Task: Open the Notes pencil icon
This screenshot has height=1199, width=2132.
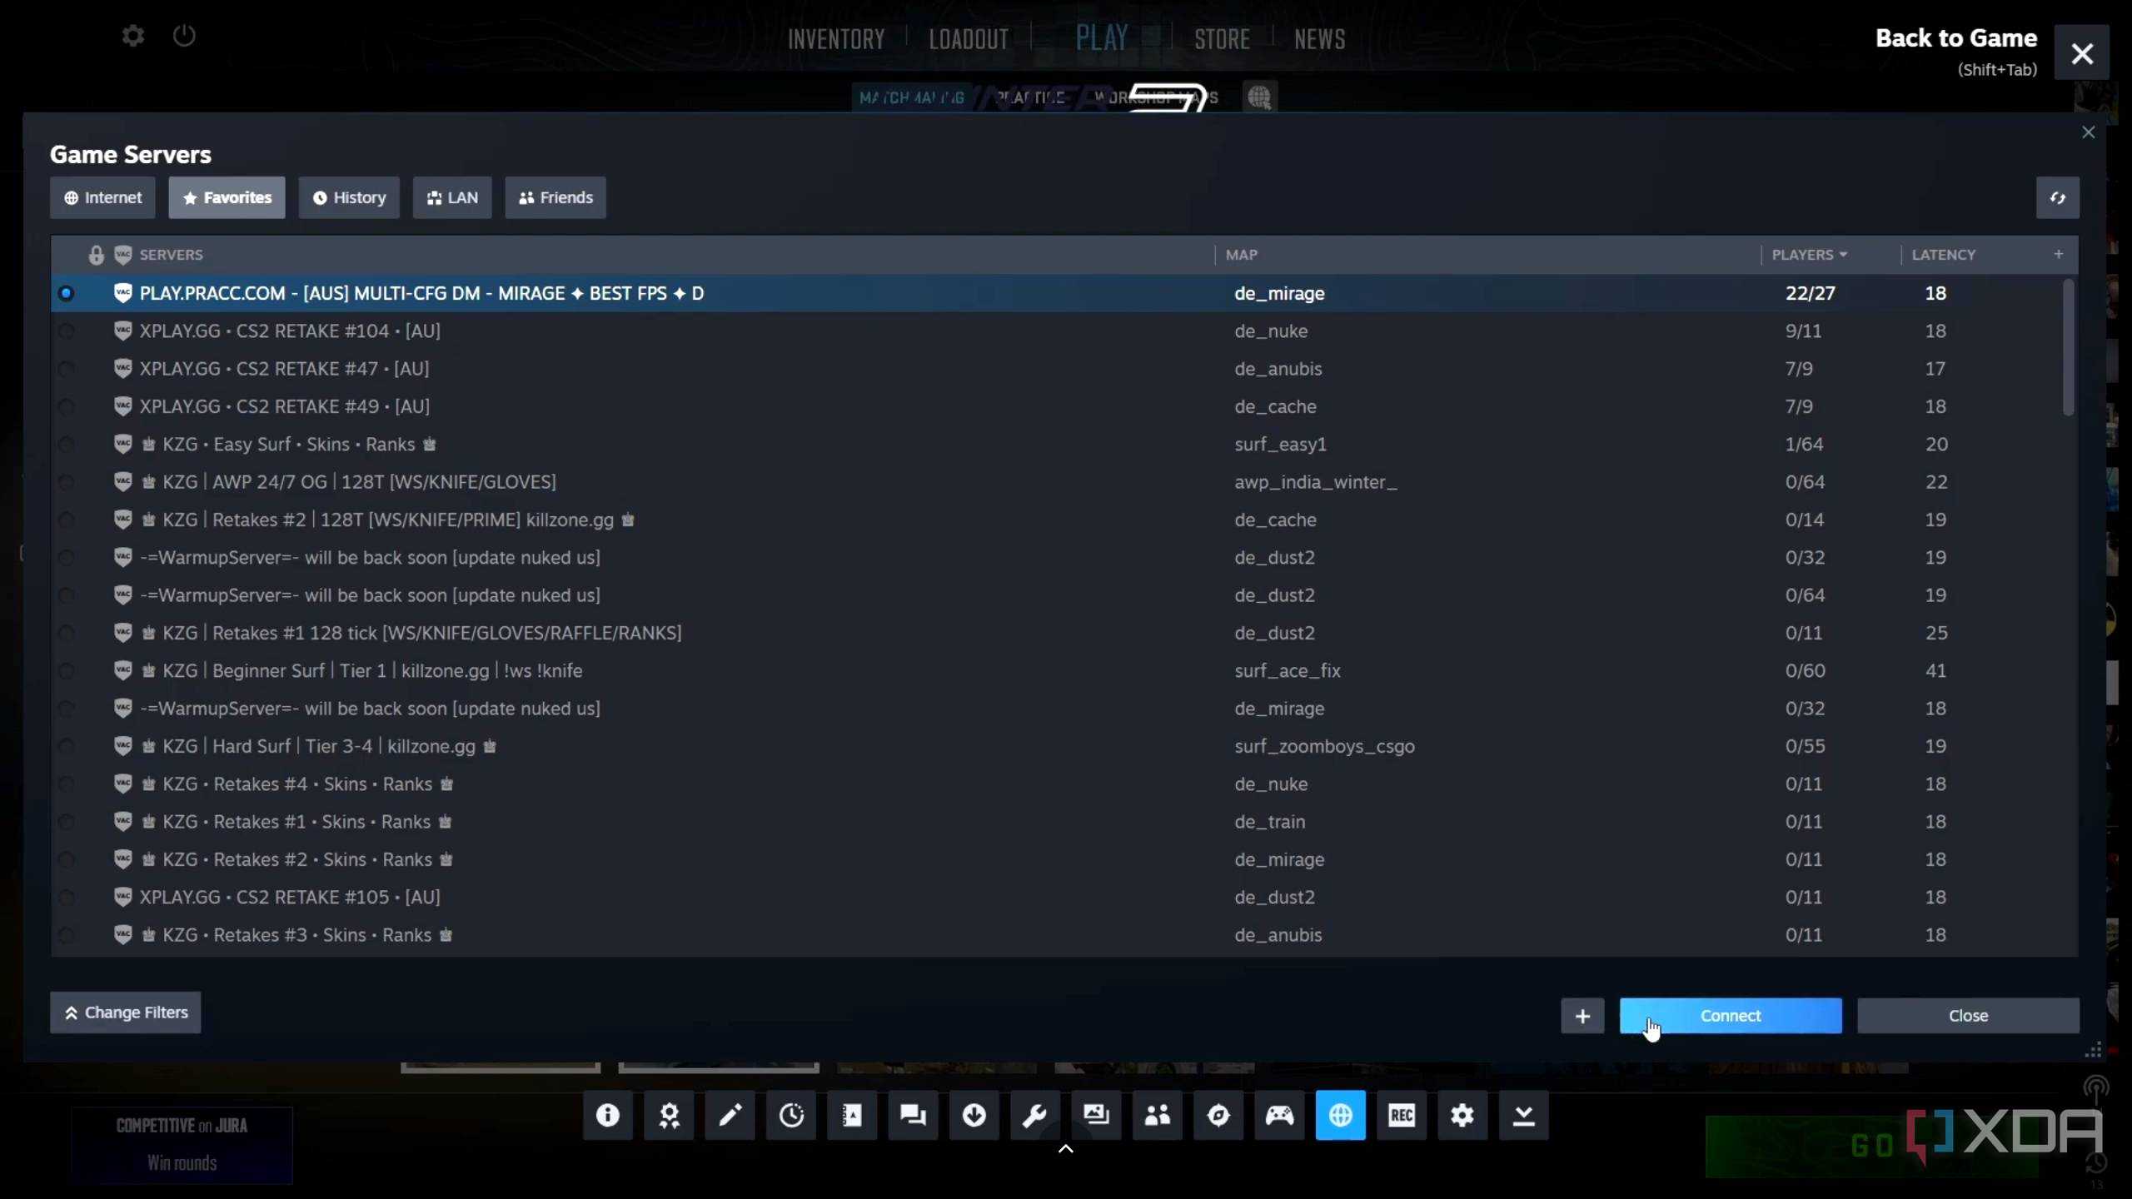Action: pos(730,1115)
